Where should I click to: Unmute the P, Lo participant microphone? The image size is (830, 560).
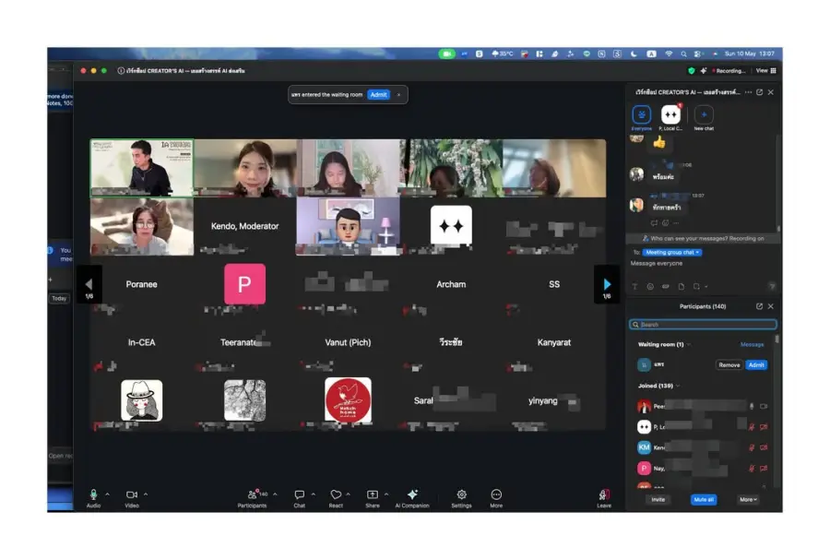point(752,426)
